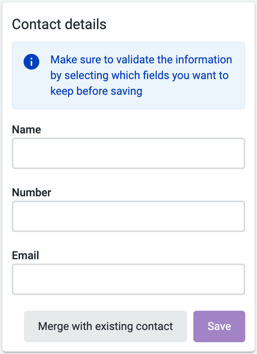
Task: Click the 'keep before saving' text line
Action: point(96,91)
